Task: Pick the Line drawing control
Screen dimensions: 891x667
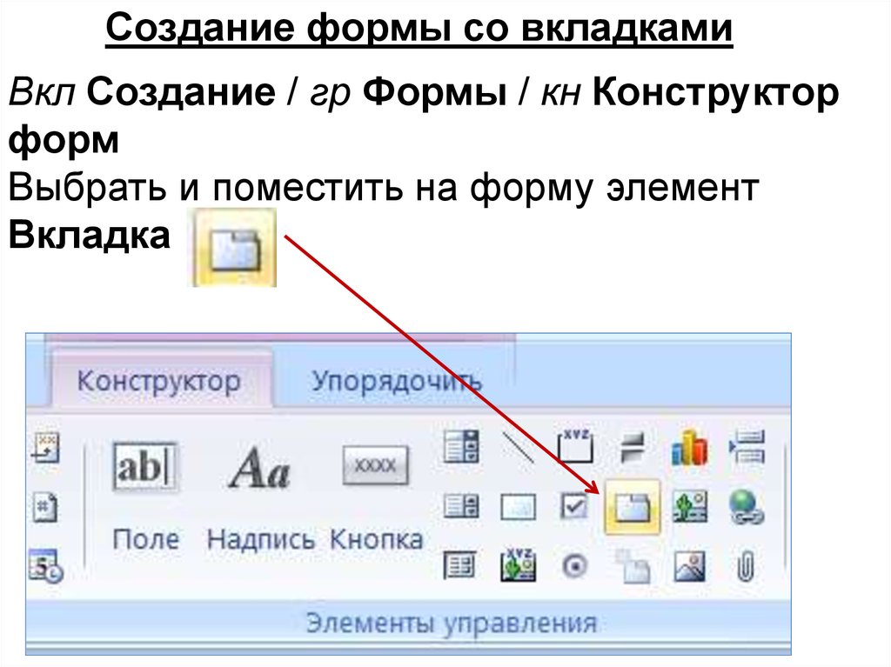Action: tap(519, 447)
